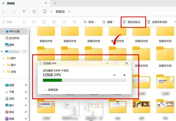
Task: Pause the deletion progress dialog
Action: point(114,75)
